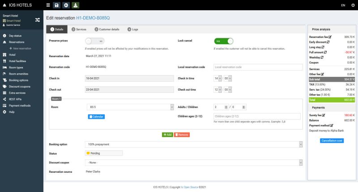Image resolution: width=358 pixels, height=192 pixels.
Task: Click the Check out date field
Action: (x=129, y=90)
